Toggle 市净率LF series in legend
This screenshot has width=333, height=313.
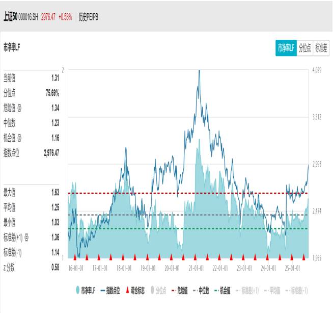click(x=86, y=290)
